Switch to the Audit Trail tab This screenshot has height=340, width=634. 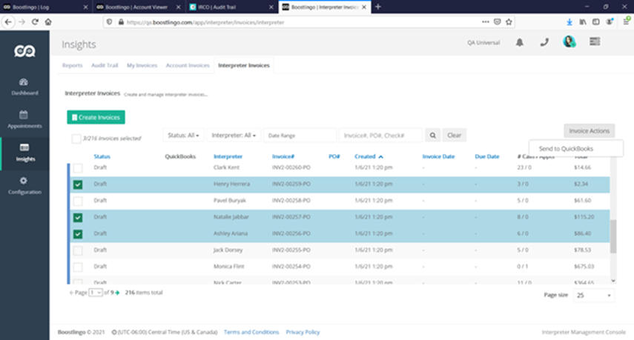[105, 65]
